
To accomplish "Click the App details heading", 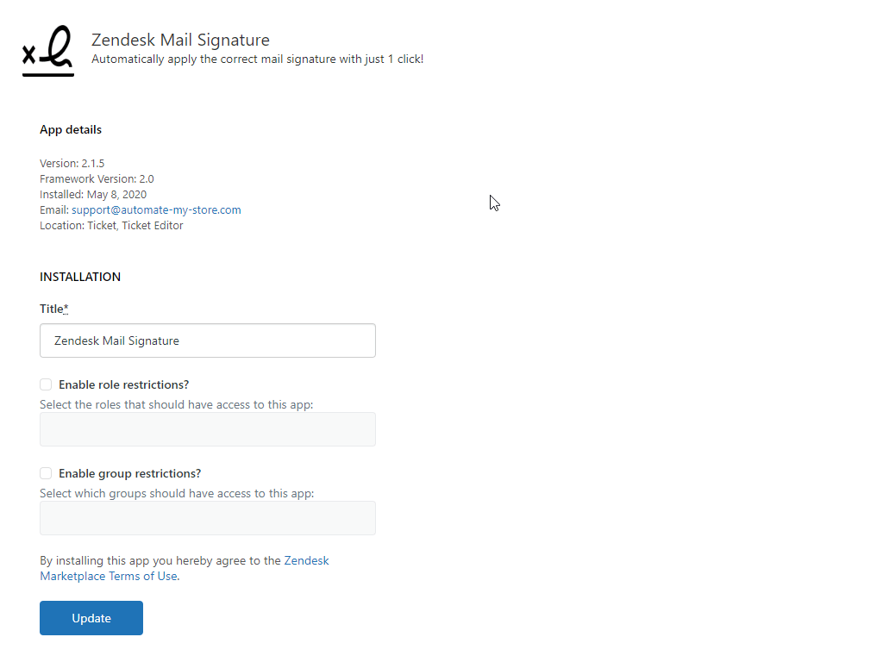I will (71, 129).
